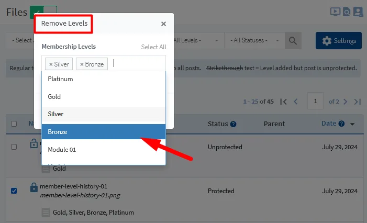Open the user profile icon in header

point(358,12)
